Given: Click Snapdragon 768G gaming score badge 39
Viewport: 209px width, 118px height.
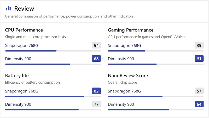Looking at the screenshot, I should 199,46.
